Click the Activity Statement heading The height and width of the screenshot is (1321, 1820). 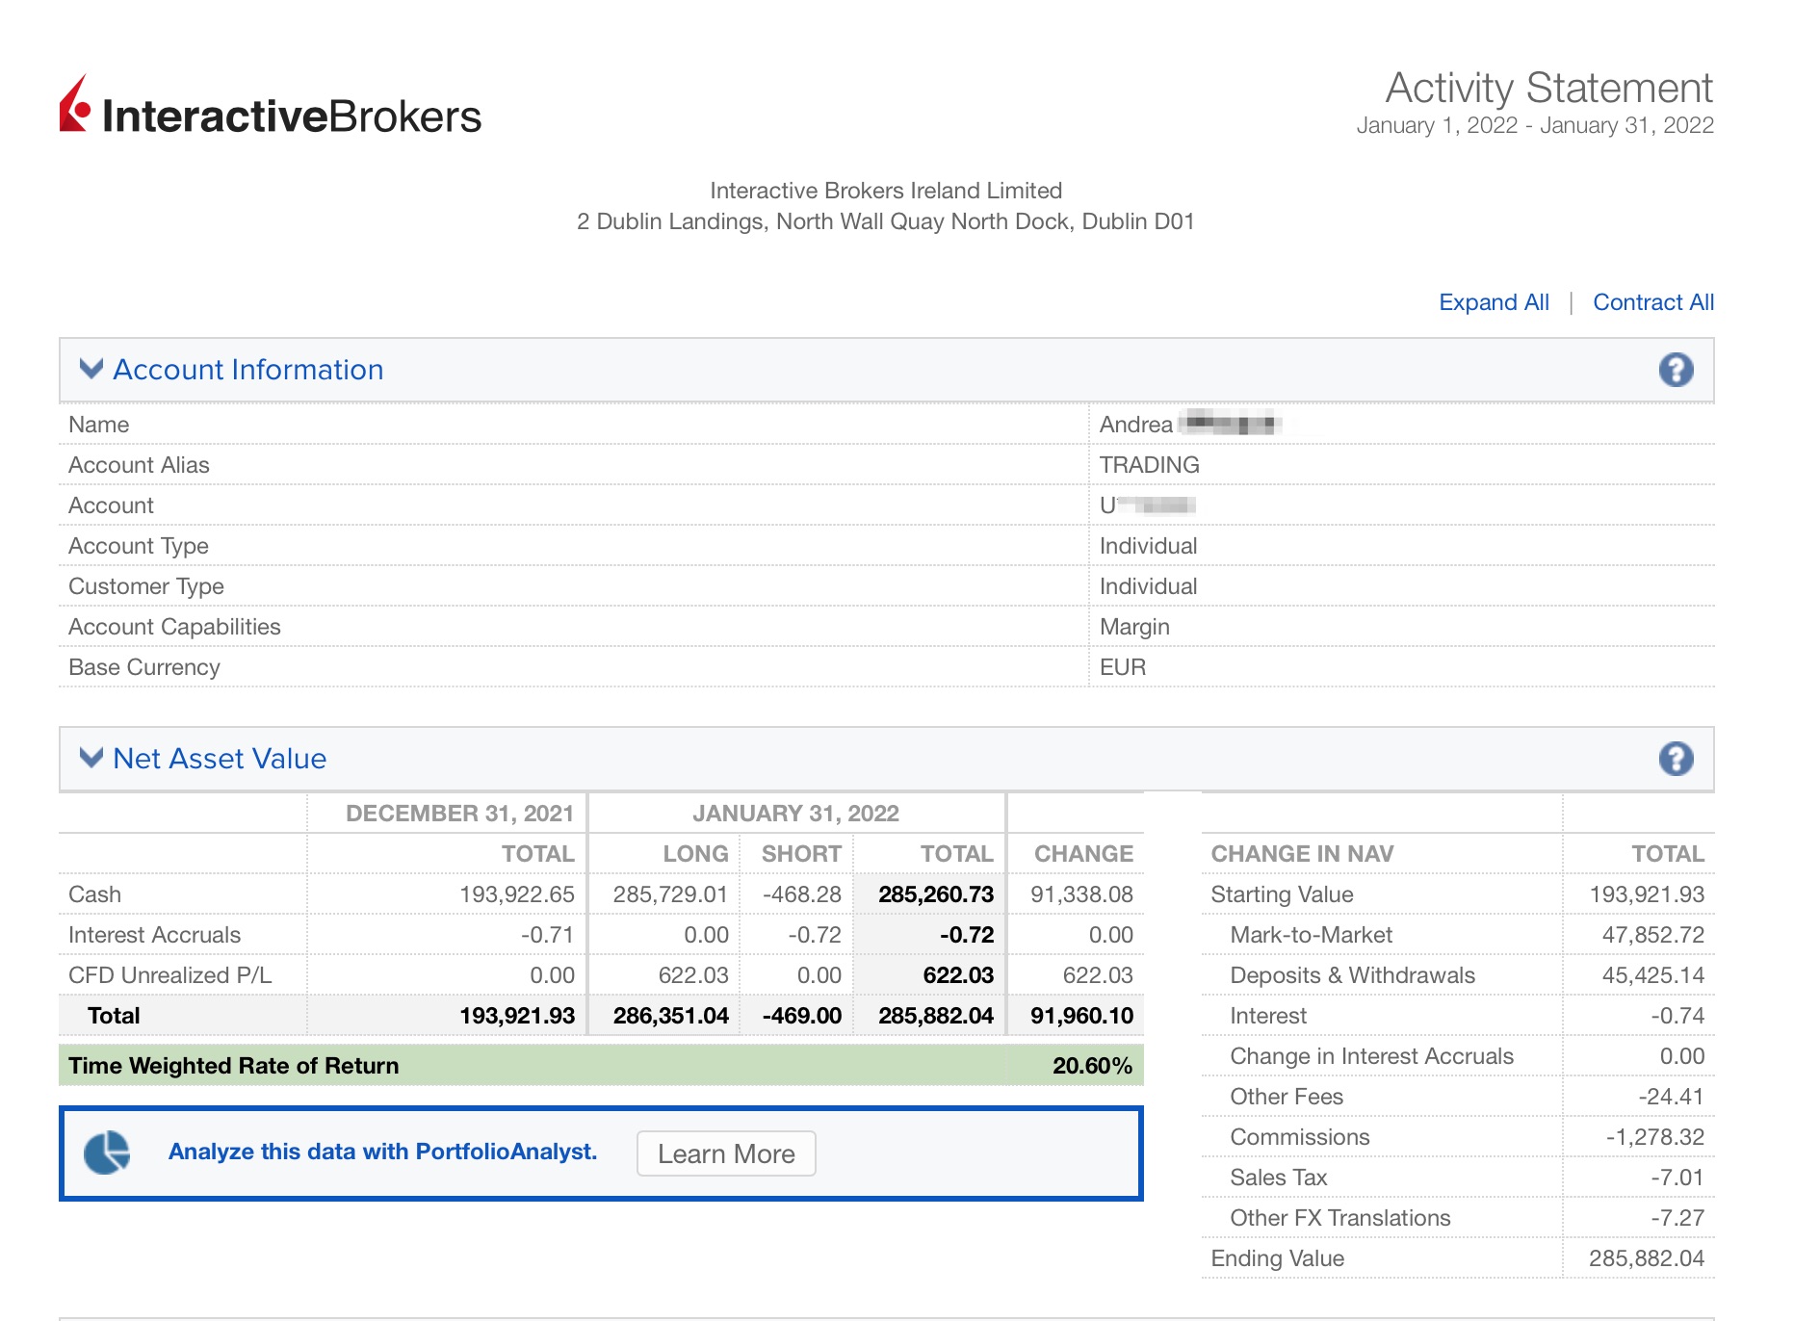[x=1547, y=88]
